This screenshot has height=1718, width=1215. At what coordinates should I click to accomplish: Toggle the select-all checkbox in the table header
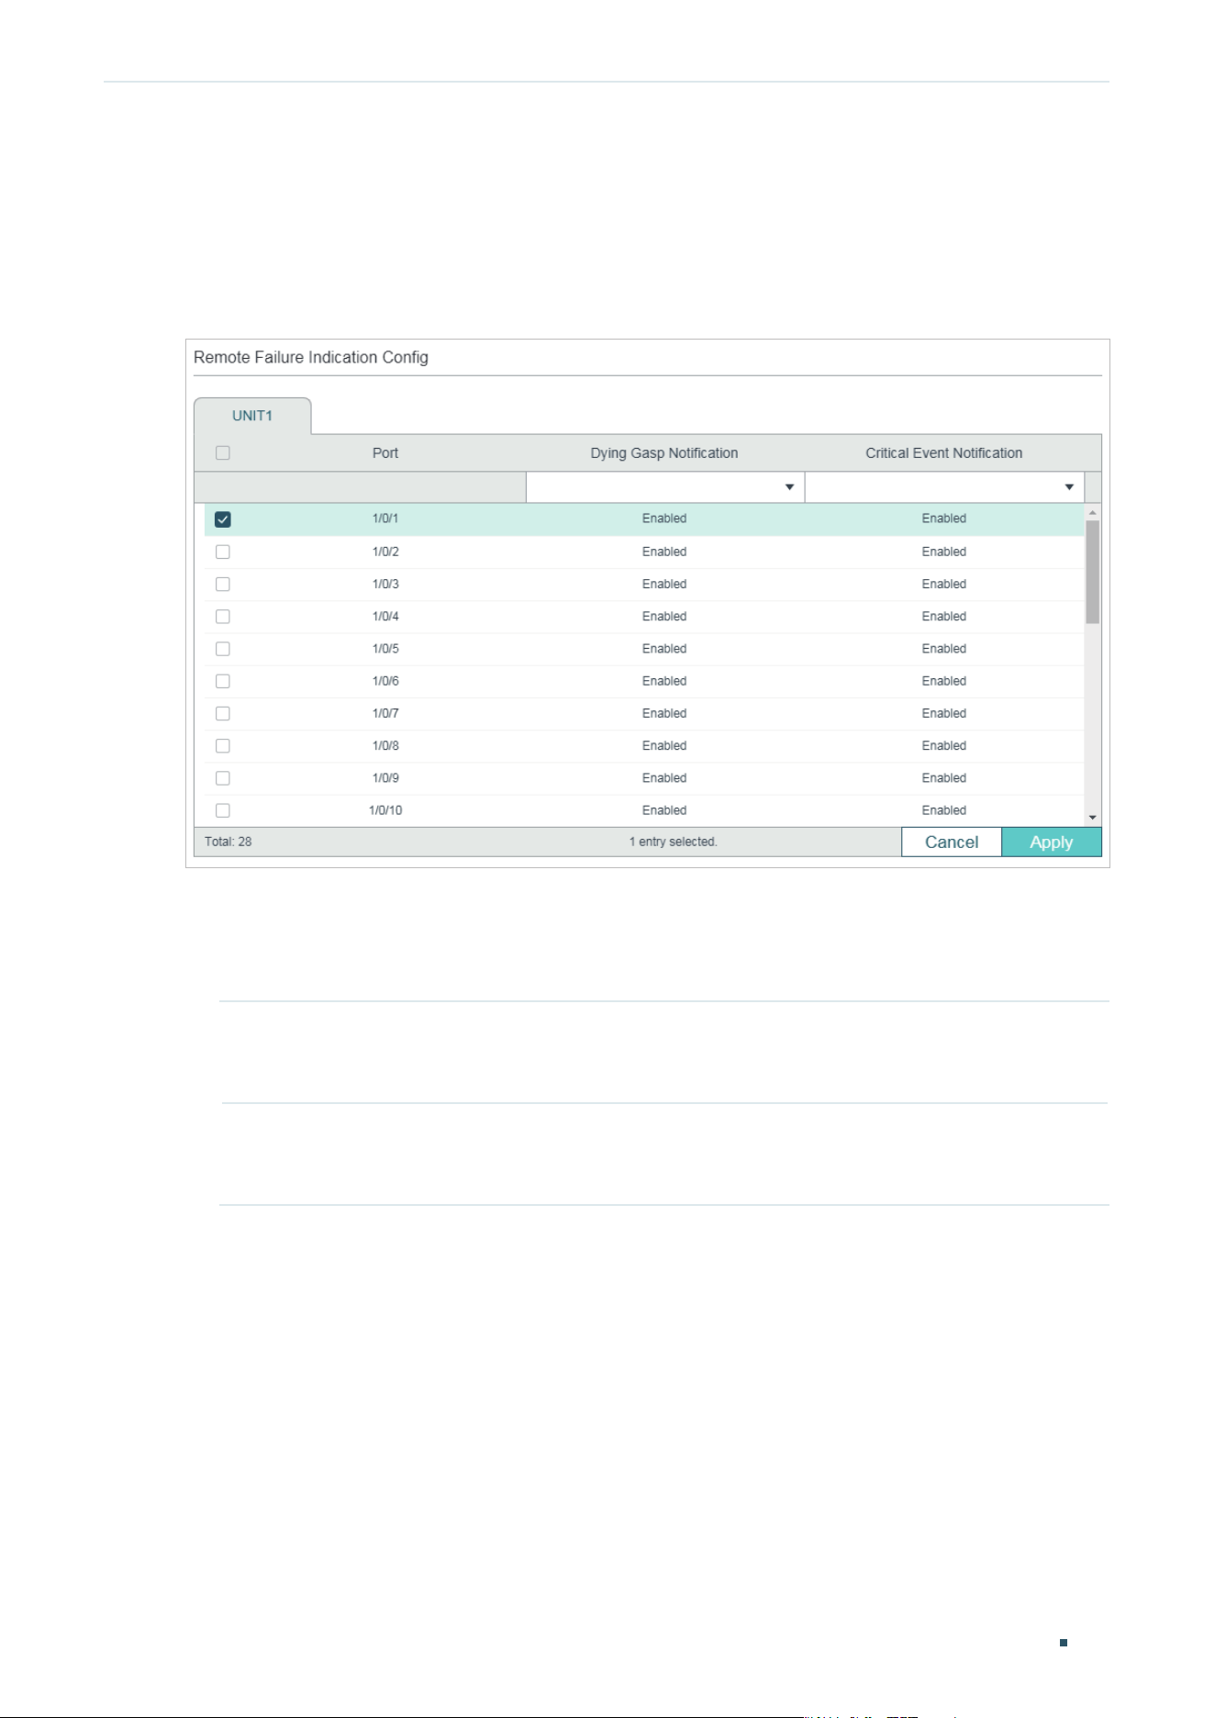click(222, 453)
